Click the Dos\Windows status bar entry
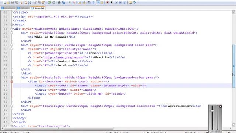This screenshot has width=236, height=133. [192, 132]
